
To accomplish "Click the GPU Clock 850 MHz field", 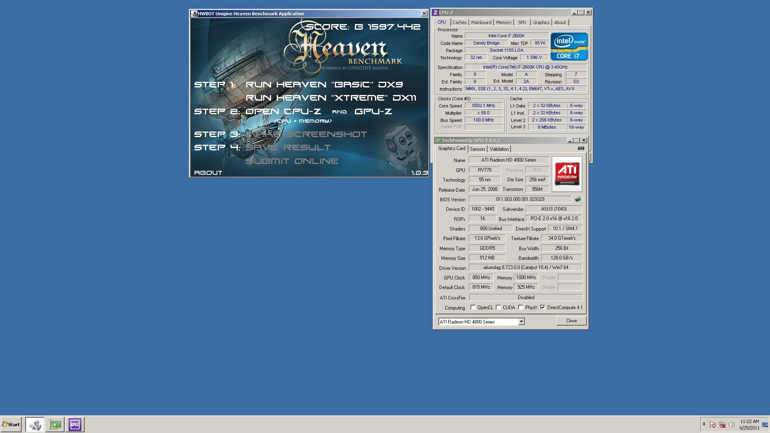I will 481,277.
